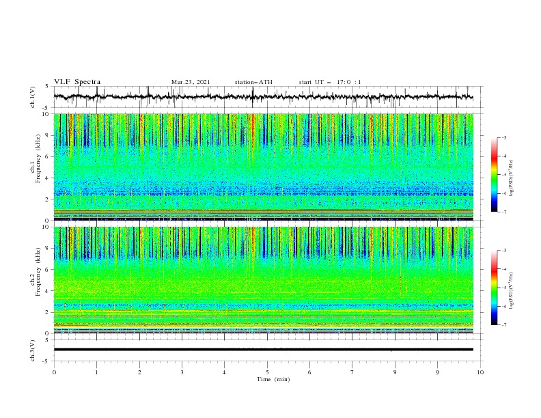Image resolution: width=541 pixels, height=418 pixels.
Task: Click the ch.1 spectrogram panel
Action: coord(264,167)
